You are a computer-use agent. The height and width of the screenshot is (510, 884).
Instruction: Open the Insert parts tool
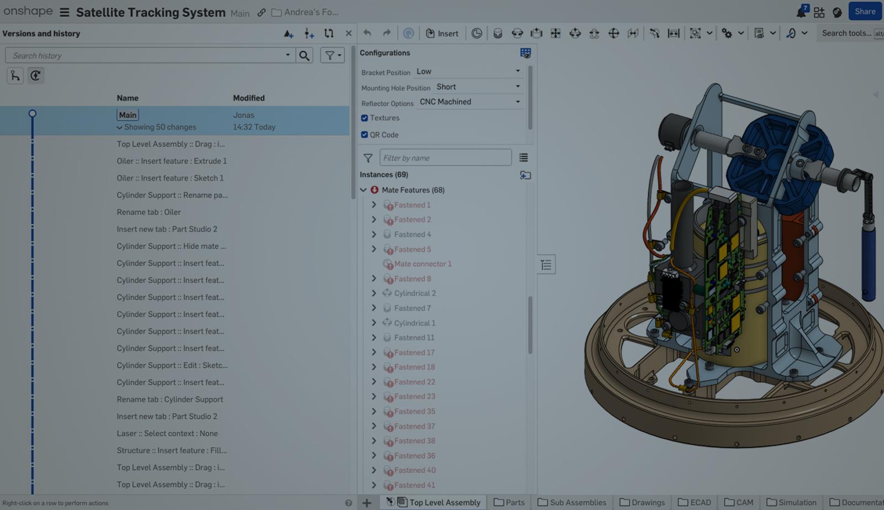tap(442, 33)
